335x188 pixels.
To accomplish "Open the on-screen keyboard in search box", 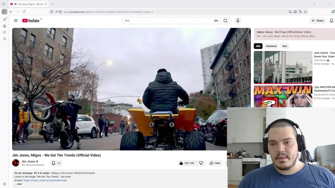I will click(216, 21).
